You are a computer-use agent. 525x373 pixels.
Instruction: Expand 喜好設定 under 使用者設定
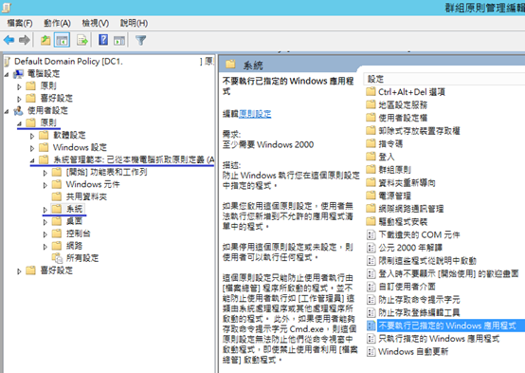click(19, 271)
